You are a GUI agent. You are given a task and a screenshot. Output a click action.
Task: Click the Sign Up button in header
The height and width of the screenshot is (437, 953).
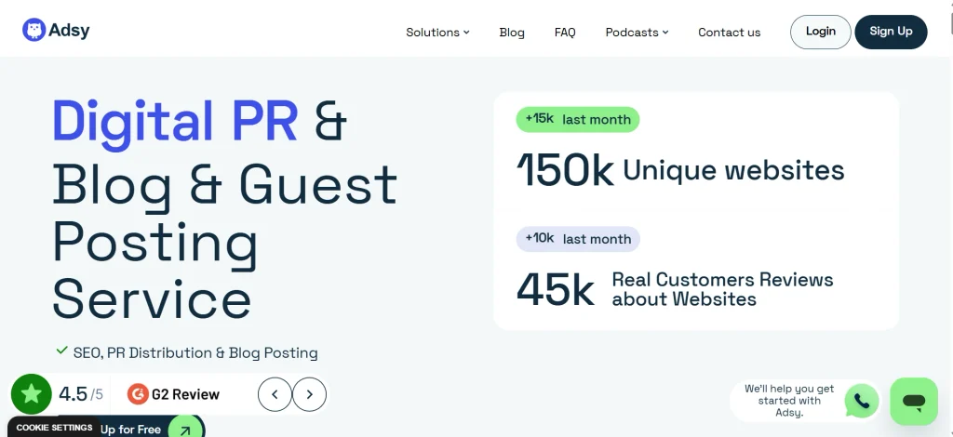coord(891,32)
